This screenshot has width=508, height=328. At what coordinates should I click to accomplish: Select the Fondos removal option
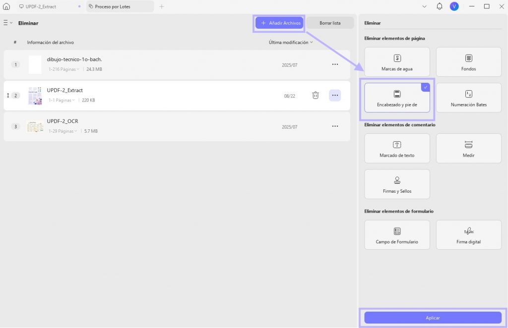(x=468, y=62)
